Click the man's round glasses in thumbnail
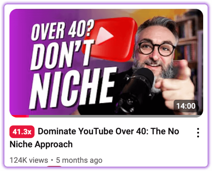The image size is (212, 171). point(157,49)
